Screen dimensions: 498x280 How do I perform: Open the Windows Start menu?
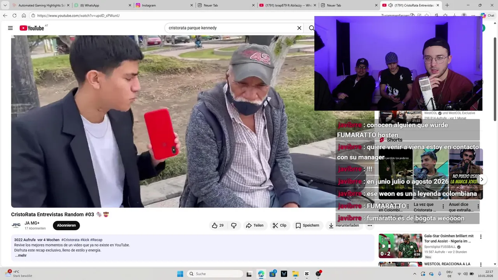point(180,274)
